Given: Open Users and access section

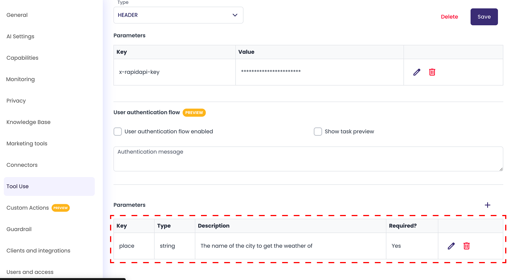Looking at the screenshot, I should (30, 272).
